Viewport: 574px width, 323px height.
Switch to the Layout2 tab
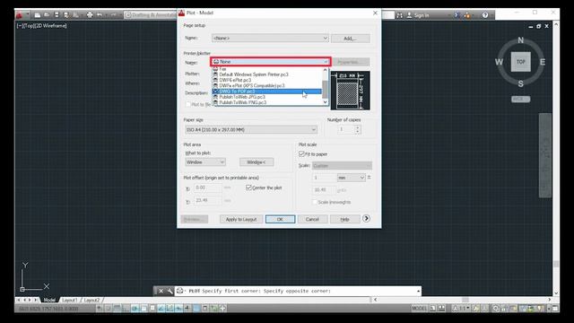tap(91, 300)
